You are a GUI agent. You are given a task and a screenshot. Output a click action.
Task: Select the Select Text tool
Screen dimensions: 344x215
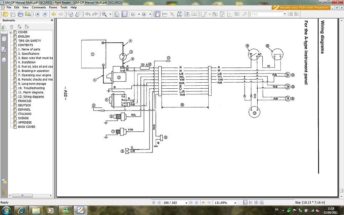187,14
